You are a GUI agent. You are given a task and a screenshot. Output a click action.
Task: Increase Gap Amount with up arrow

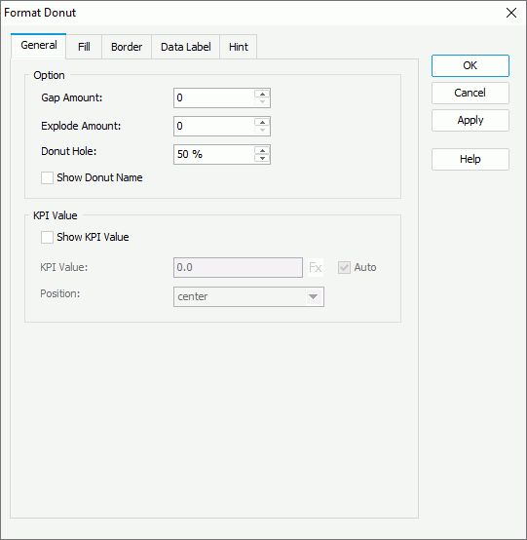point(262,94)
